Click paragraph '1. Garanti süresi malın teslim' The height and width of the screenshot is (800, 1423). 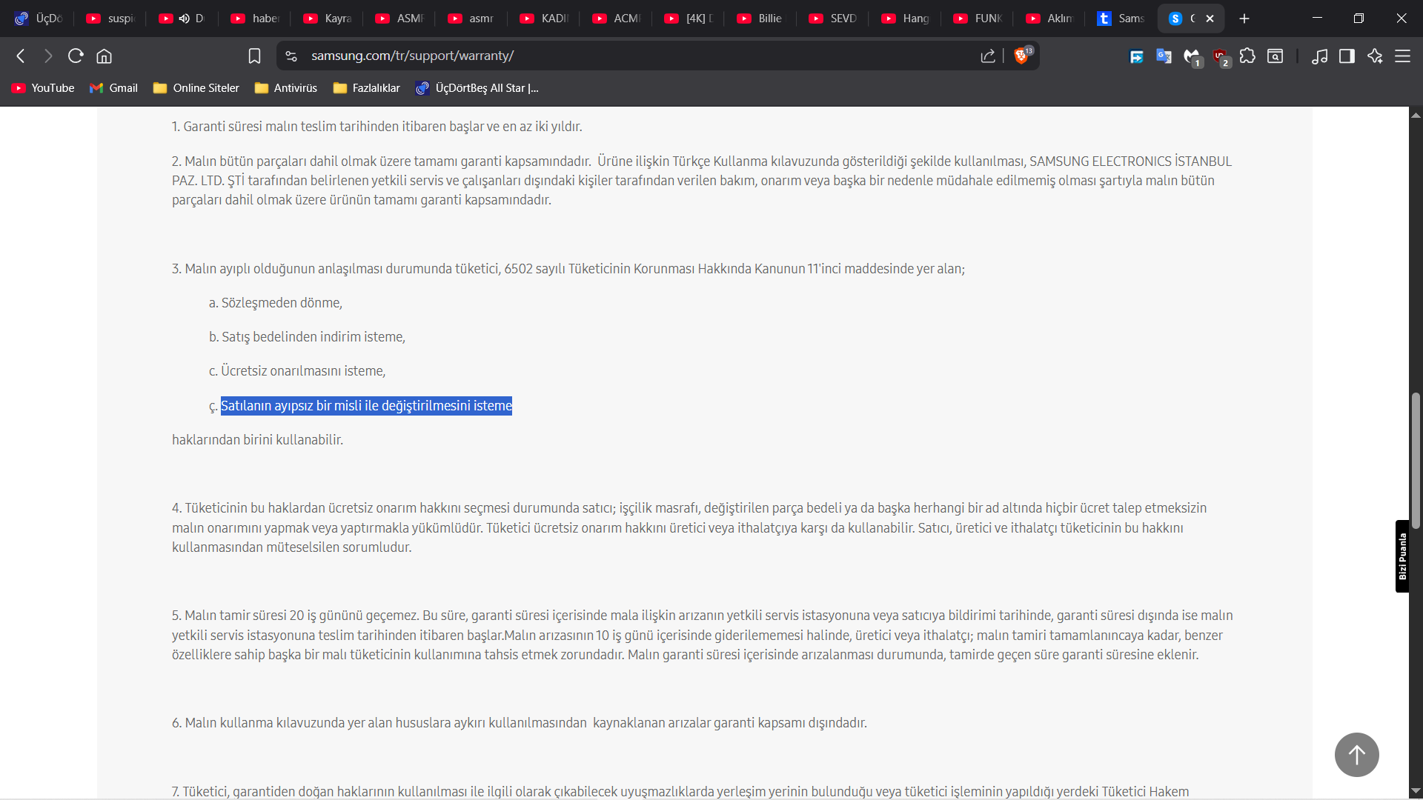[x=377, y=127]
